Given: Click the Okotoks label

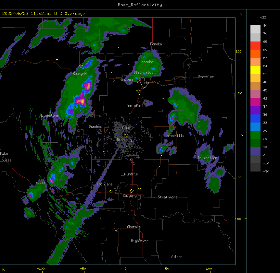Looking at the screenshot, I should coord(134,227).
